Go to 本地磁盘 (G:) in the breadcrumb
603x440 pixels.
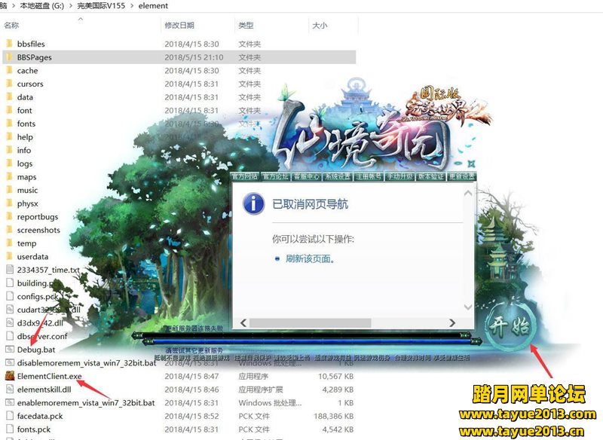click(x=42, y=6)
